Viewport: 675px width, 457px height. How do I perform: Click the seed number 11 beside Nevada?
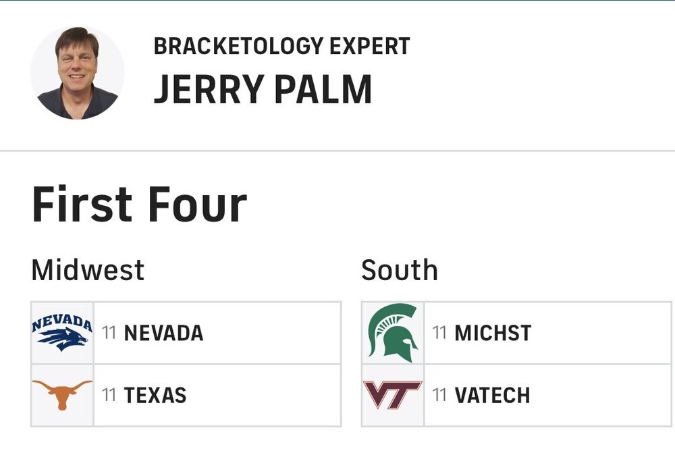point(109,333)
